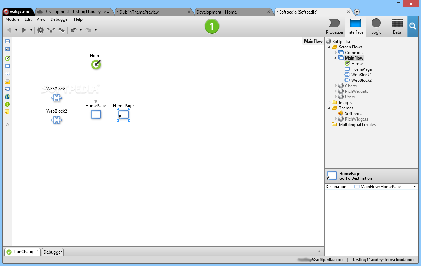Select WebBlock2 in the module tree
Screen dimensions: 421x266
(x=358, y=80)
